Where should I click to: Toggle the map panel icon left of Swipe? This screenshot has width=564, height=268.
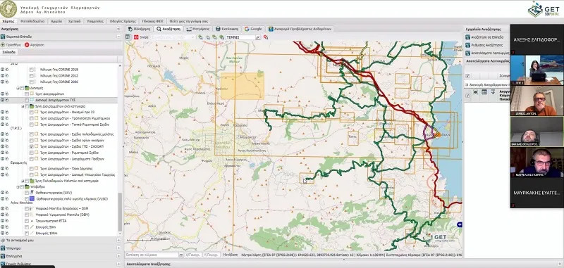128,37
